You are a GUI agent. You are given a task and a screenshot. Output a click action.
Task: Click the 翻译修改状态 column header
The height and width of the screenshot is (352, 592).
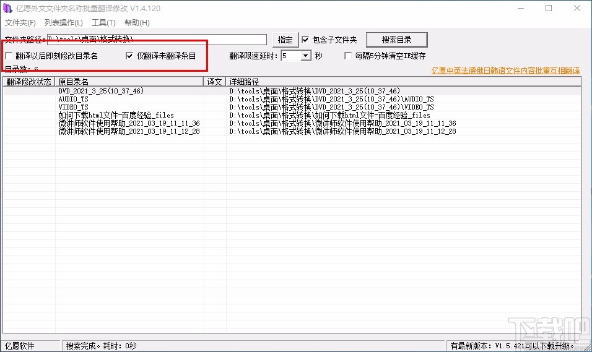[29, 82]
